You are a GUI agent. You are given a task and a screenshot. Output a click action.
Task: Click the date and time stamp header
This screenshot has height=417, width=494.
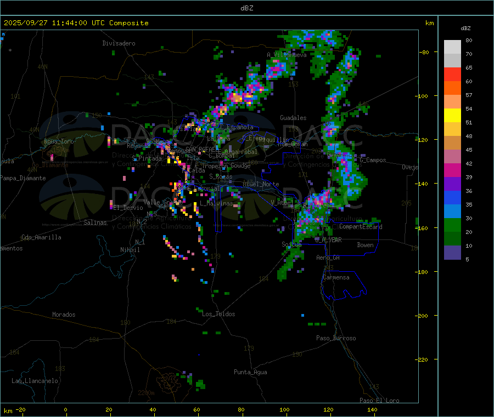76,23
